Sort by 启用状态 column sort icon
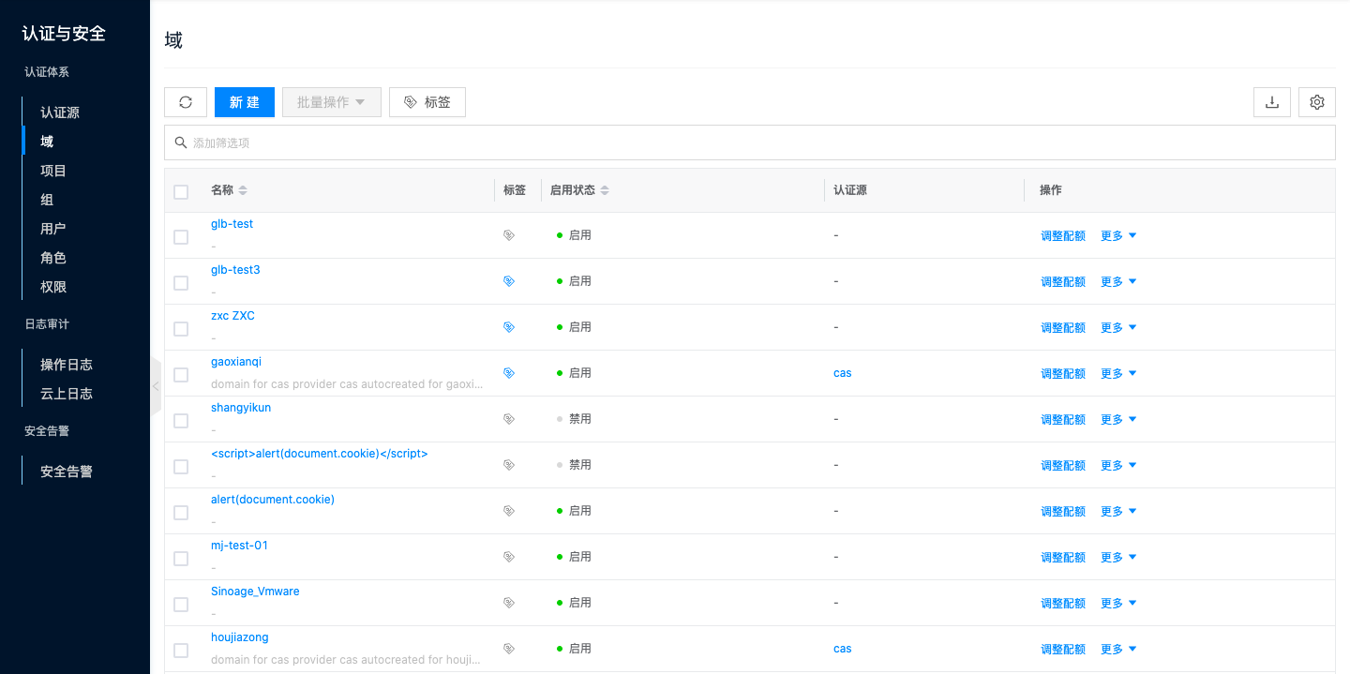 point(605,190)
